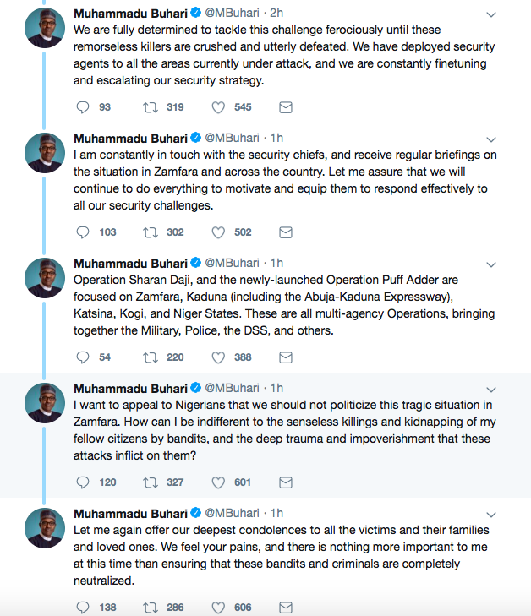Share the Operation Sharan Daji tweet by message

click(286, 357)
